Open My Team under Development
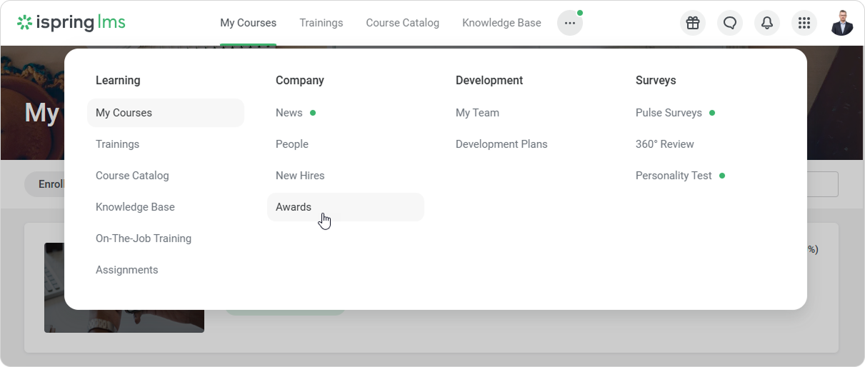This screenshot has height=367, width=865. coord(477,113)
